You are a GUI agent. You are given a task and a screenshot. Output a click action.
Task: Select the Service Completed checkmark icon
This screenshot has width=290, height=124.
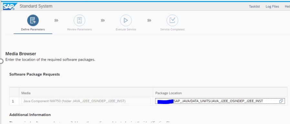172,20
